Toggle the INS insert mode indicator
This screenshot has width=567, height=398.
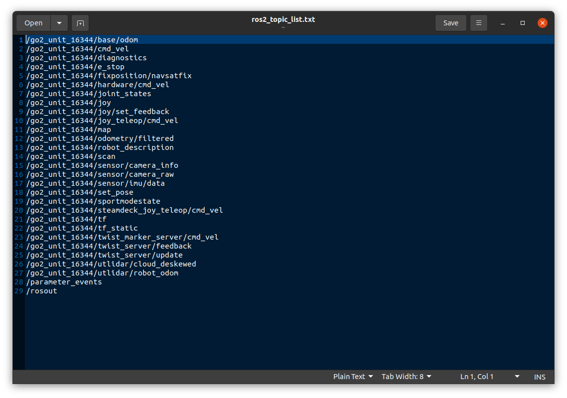(x=540, y=377)
